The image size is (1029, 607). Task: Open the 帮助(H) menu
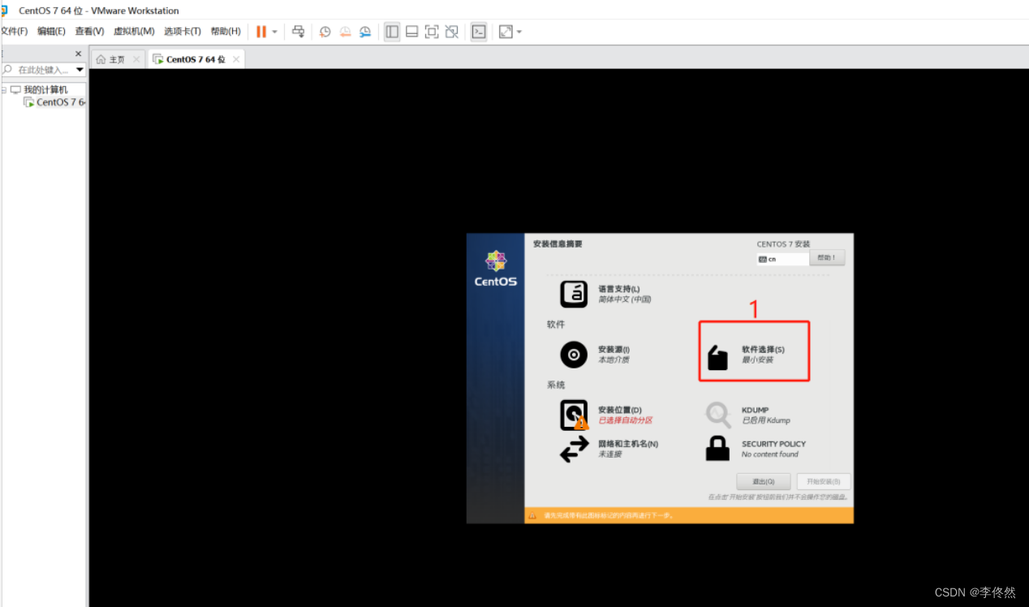coord(226,32)
